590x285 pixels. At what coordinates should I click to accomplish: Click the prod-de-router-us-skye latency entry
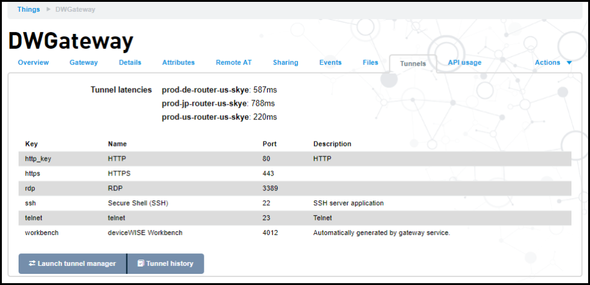(219, 90)
